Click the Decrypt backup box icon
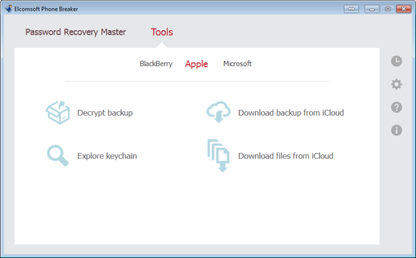 [x=58, y=112]
